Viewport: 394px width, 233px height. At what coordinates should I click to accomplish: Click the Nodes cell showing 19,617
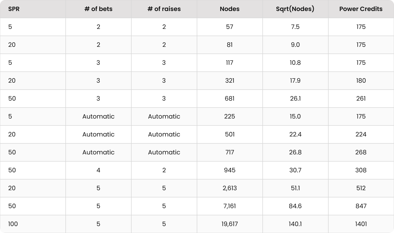[x=230, y=224]
